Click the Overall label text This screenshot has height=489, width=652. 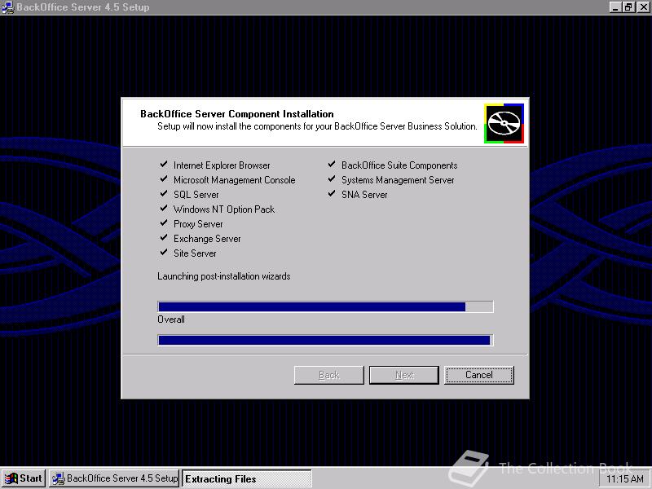[171, 319]
